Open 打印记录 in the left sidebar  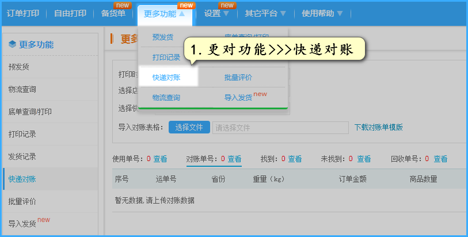click(x=50, y=134)
